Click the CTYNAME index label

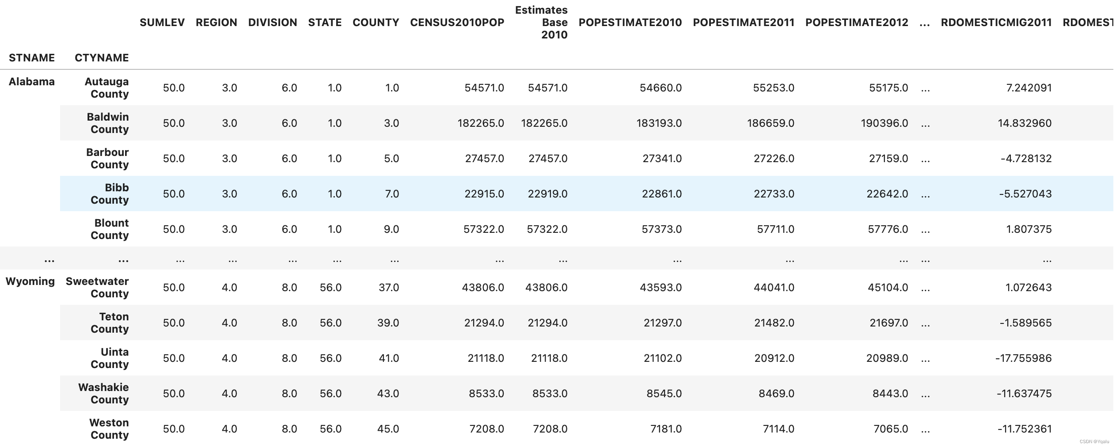coord(102,58)
